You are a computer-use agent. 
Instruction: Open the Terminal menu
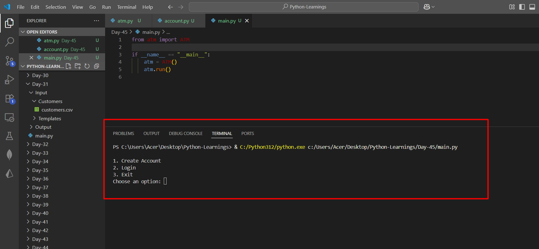[126, 7]
